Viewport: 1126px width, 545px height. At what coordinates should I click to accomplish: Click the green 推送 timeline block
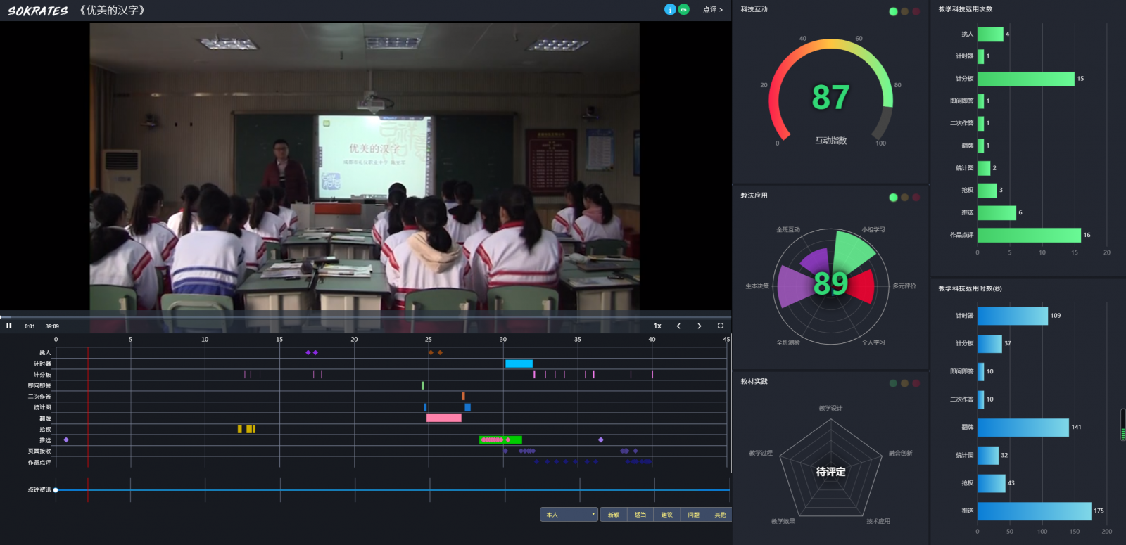(500, 440)
